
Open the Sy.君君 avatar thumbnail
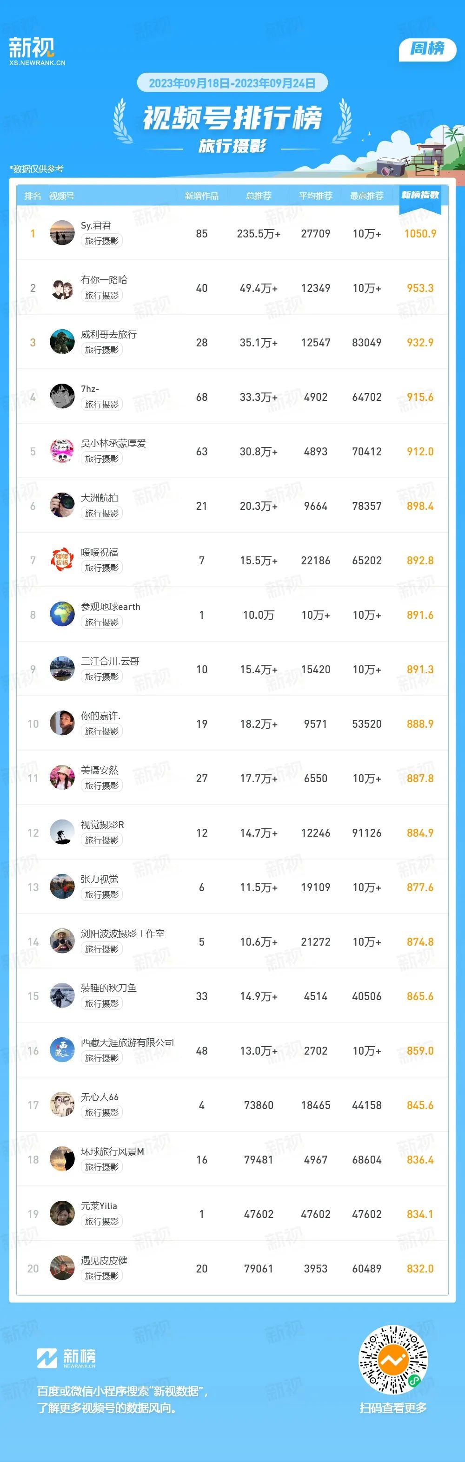[62, 233]
